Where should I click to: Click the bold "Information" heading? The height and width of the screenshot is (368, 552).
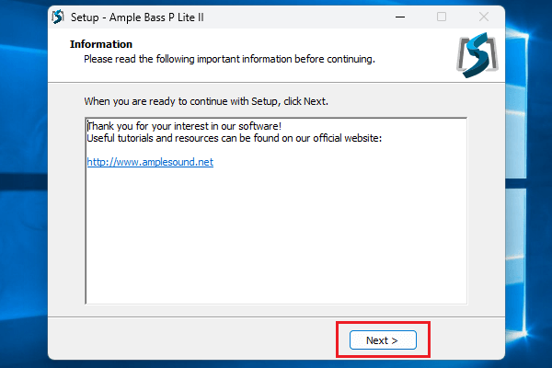(101, 44)
